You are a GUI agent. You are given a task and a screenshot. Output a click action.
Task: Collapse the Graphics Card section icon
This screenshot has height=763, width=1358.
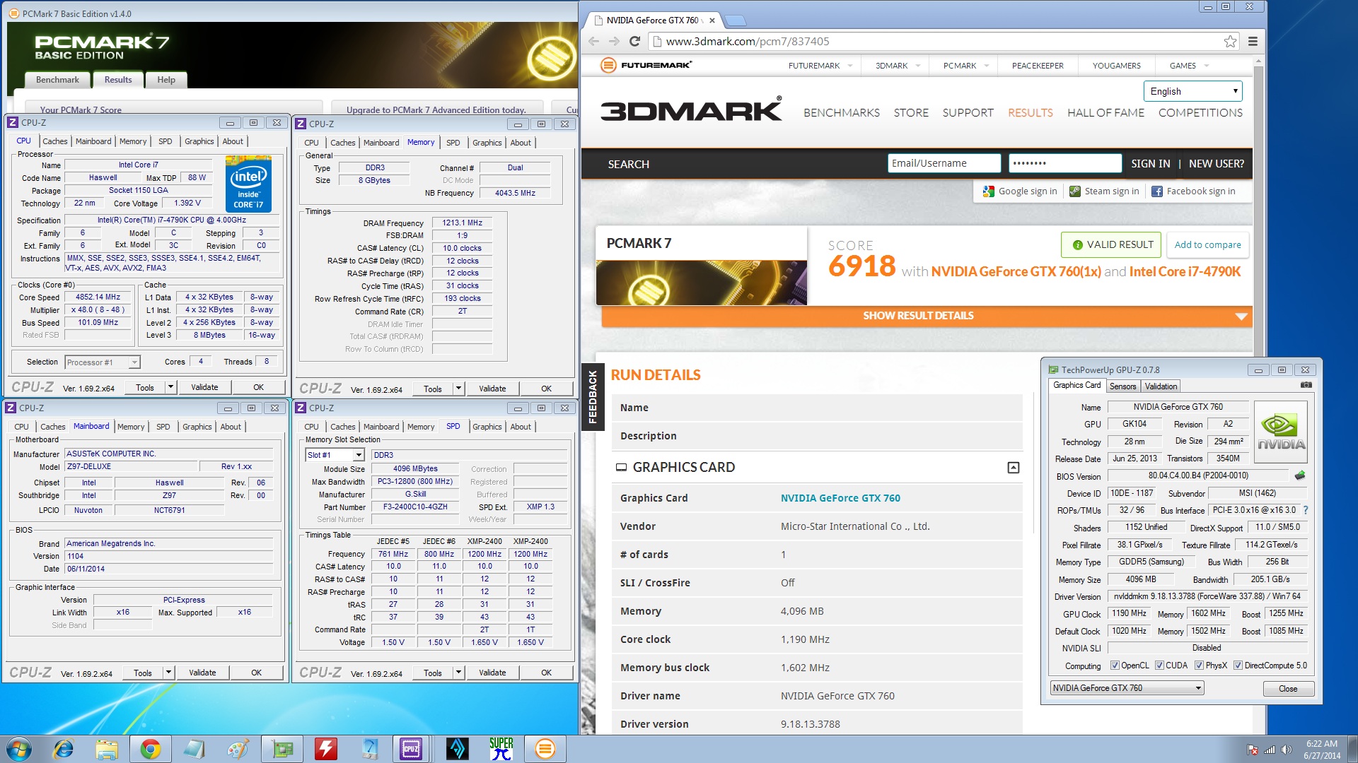pyautogui.click(x=1013, y=468)
